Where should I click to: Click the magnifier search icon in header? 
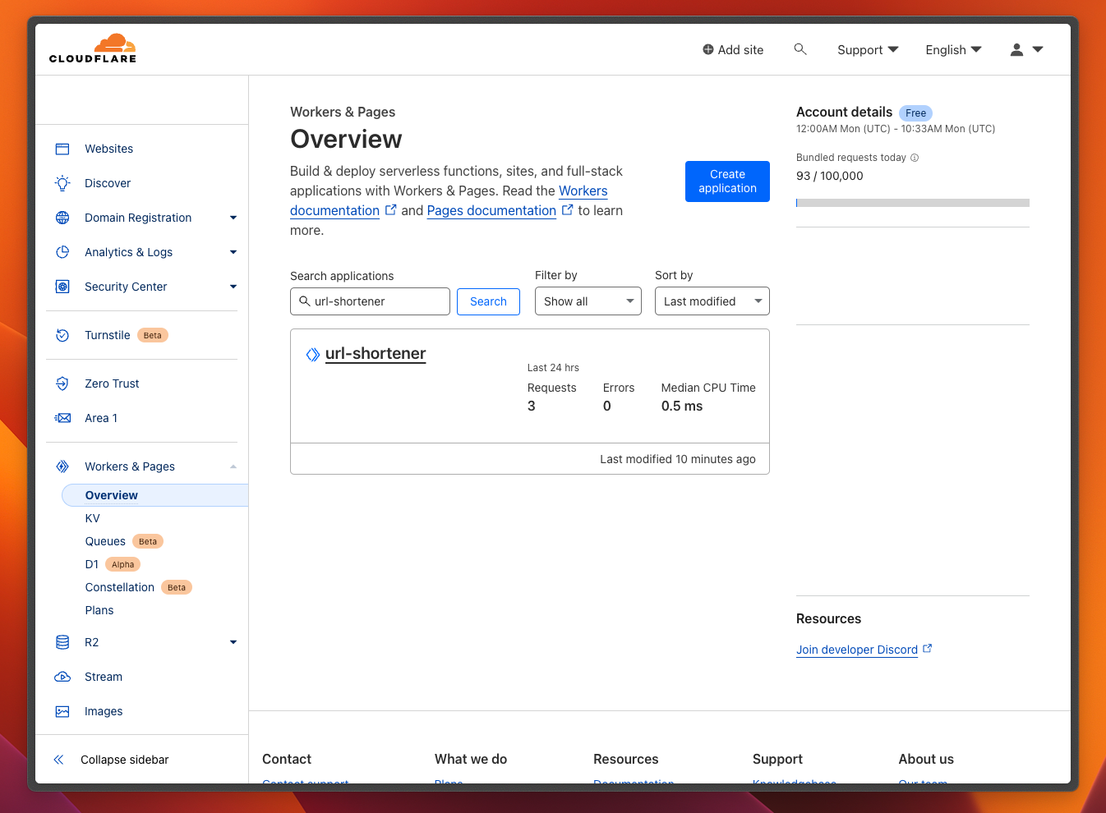pyautogui.click(x=800, y=49)
